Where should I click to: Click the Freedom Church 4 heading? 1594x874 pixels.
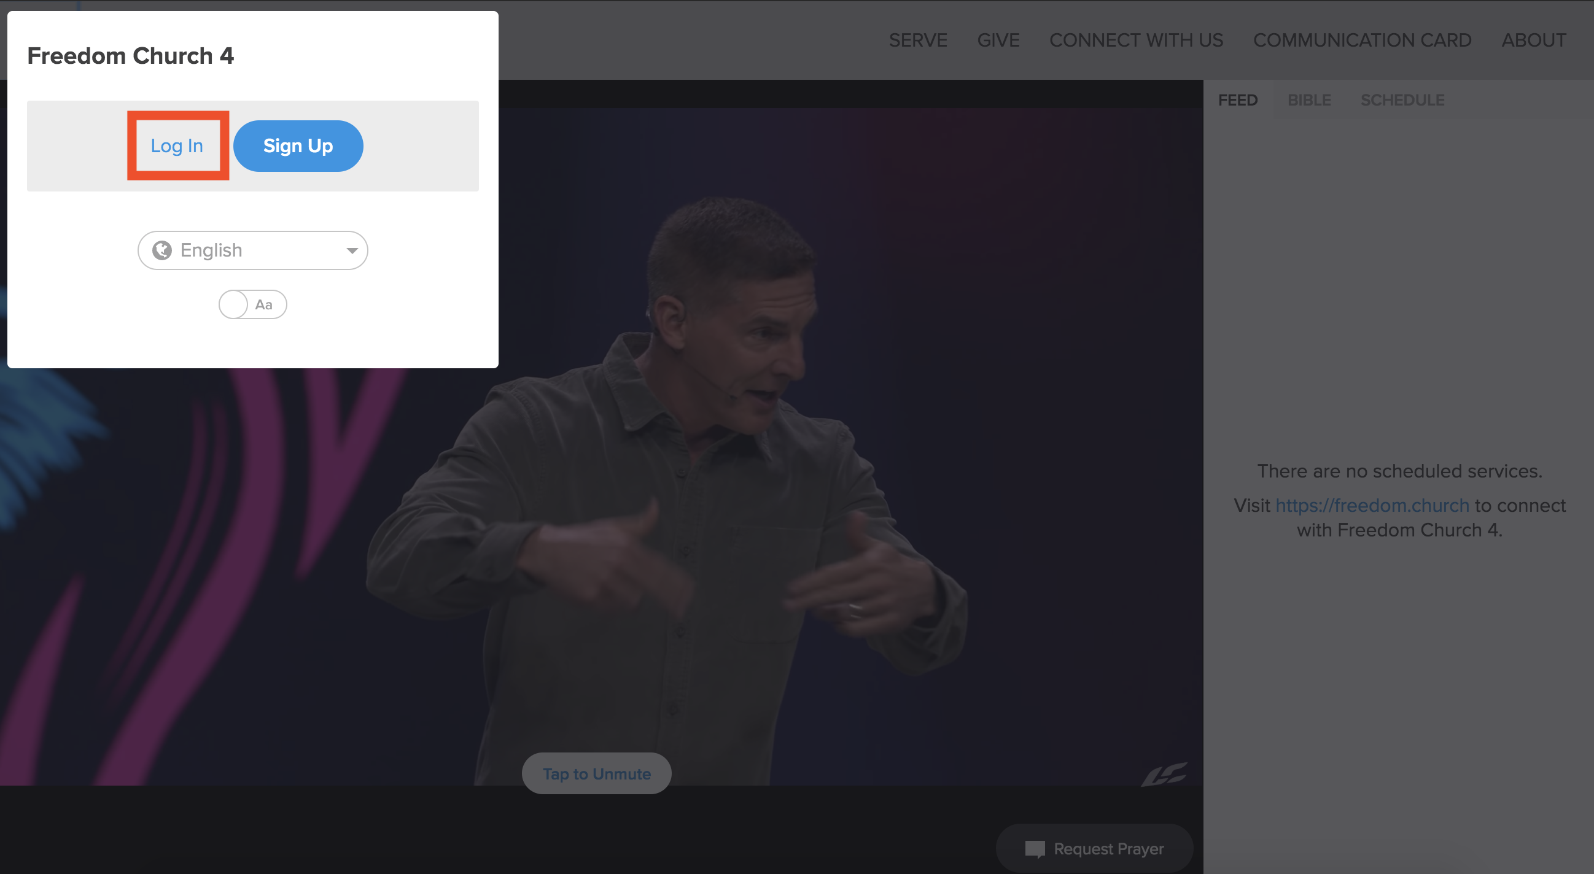pos(131,56)
